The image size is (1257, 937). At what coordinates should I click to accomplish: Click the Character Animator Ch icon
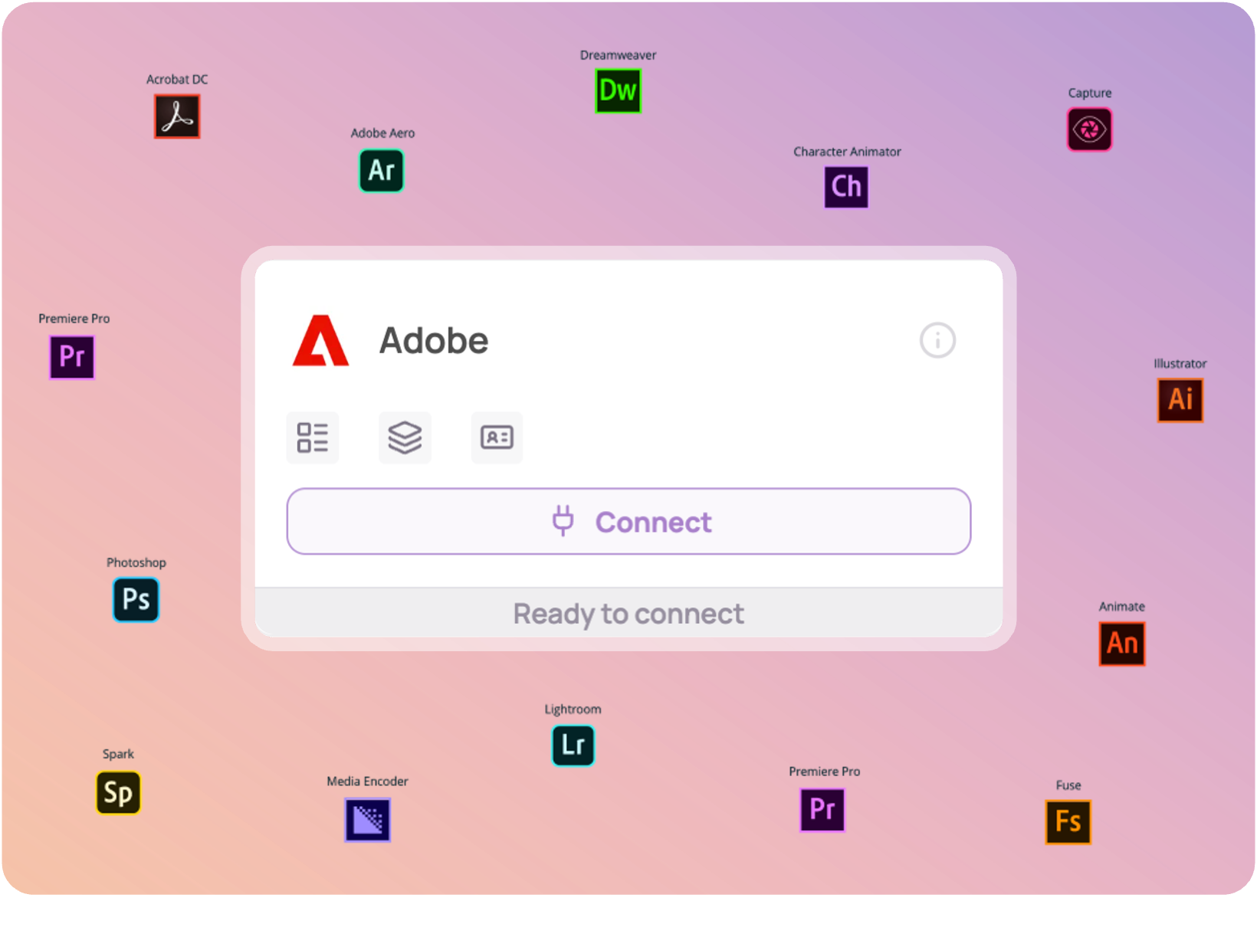point(846,187)
